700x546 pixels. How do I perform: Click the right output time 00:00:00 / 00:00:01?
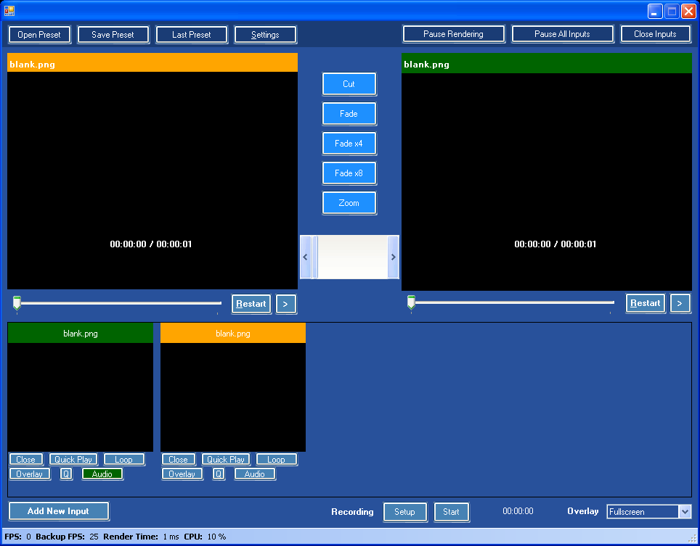[x=555, y=244]
